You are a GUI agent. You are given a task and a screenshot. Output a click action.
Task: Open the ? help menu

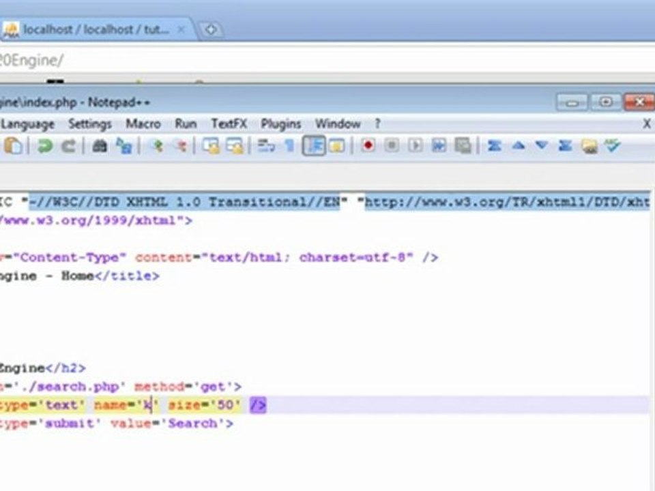tap(377, 124)
